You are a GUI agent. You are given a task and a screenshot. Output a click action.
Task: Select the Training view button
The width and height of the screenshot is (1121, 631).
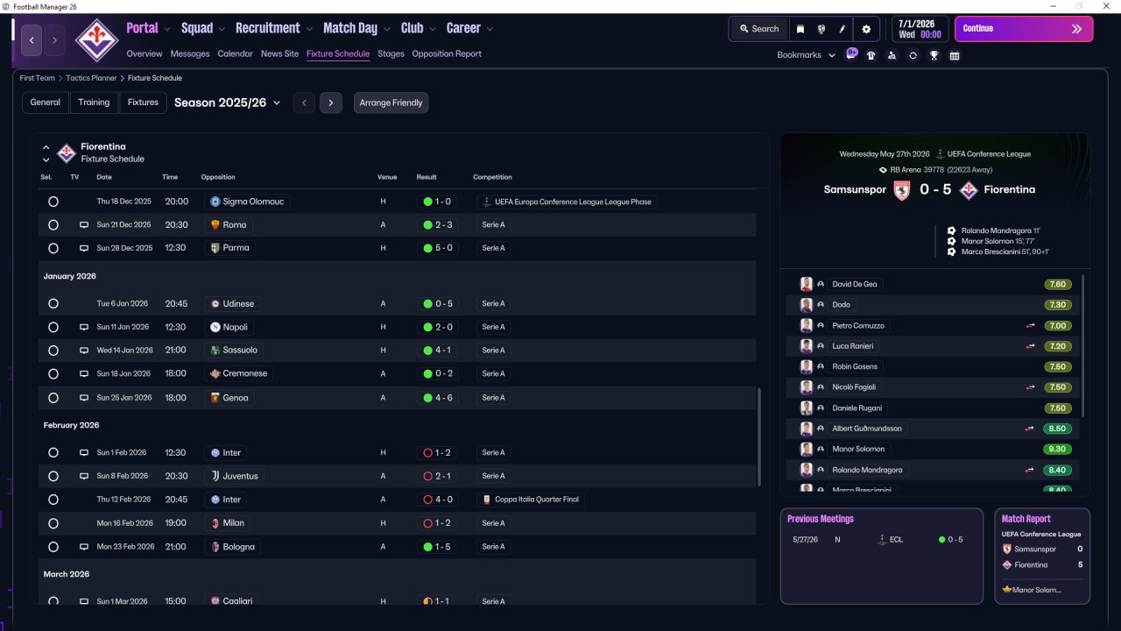tap(94, 103)
